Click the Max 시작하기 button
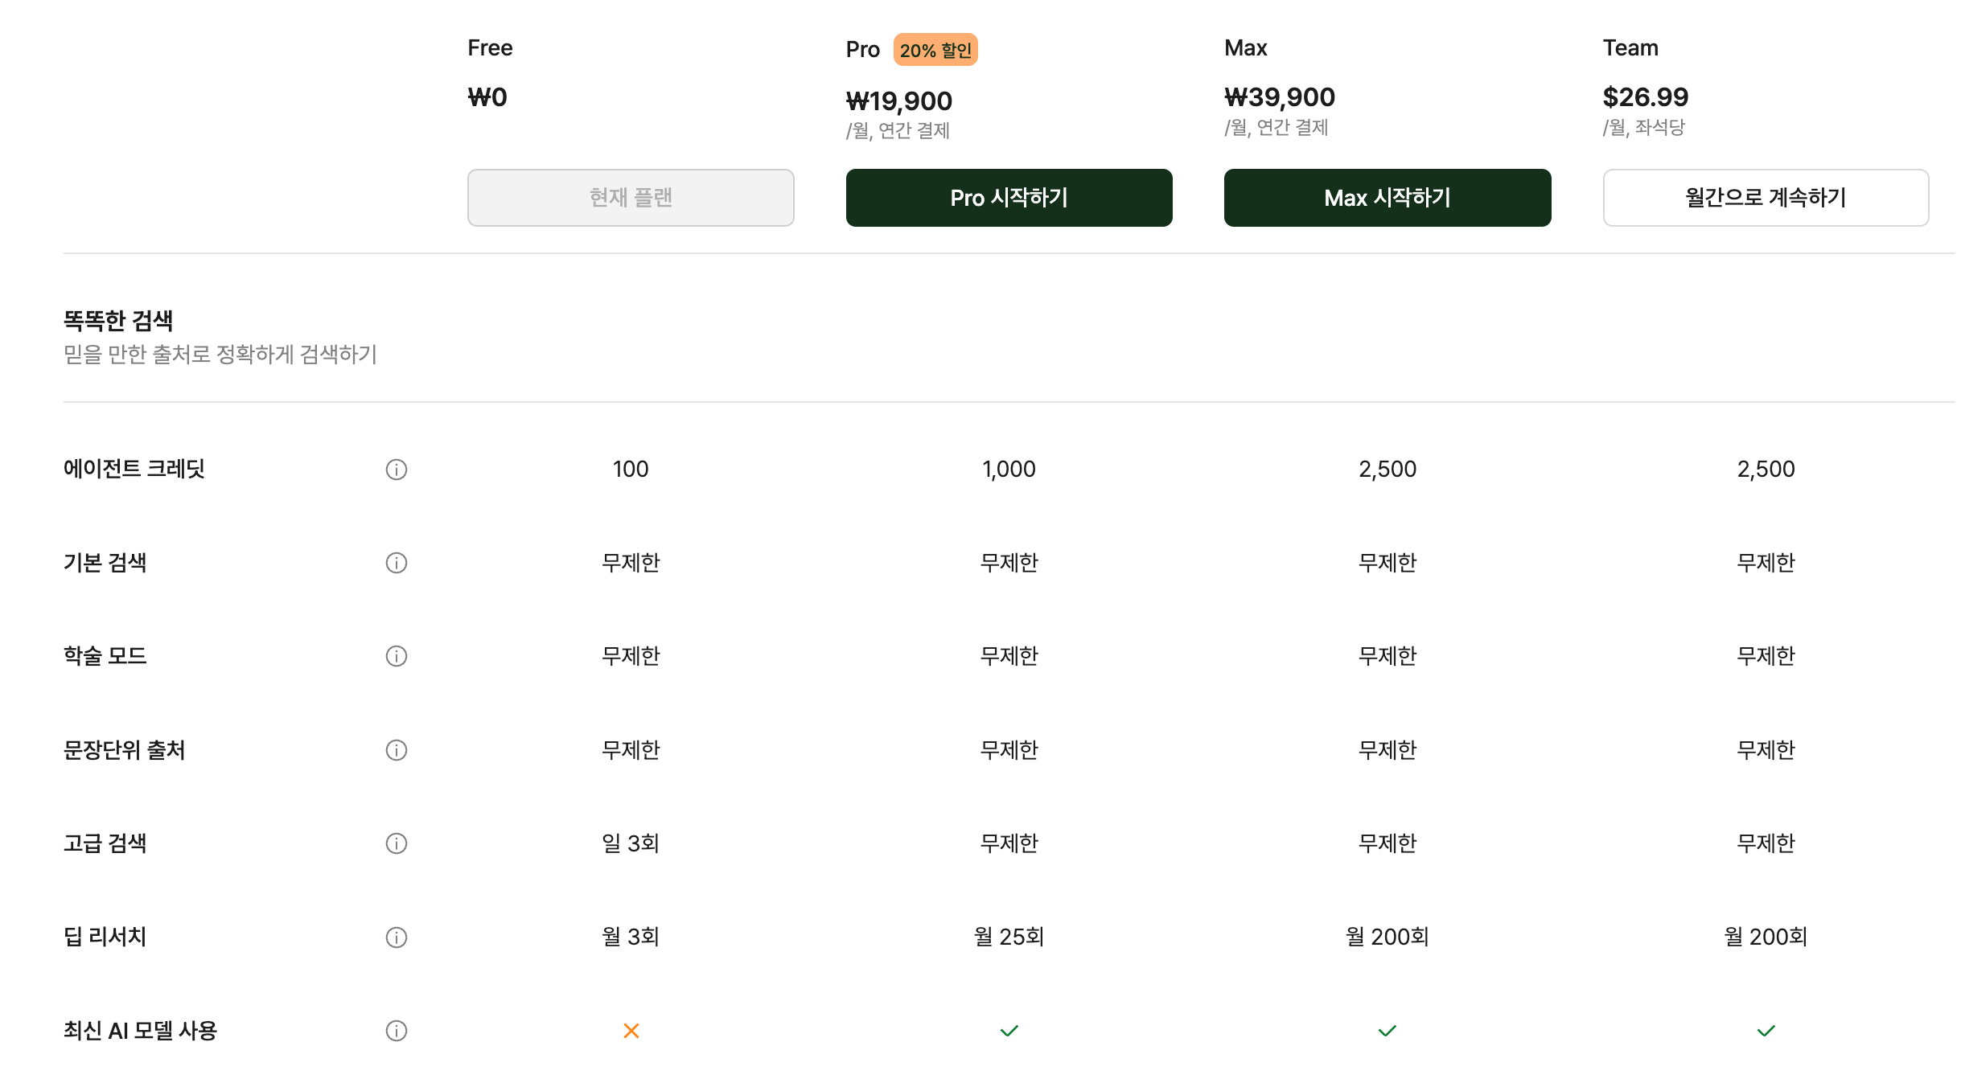This screenshot has height=1079, width=1961. click(x=1387, y=198)
